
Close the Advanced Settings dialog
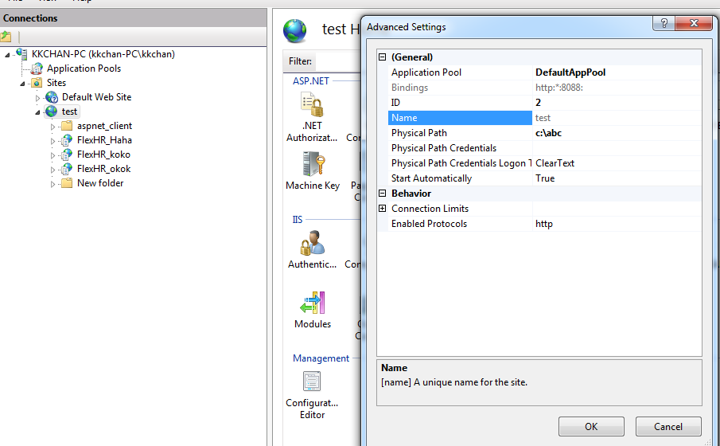(694, 23)
